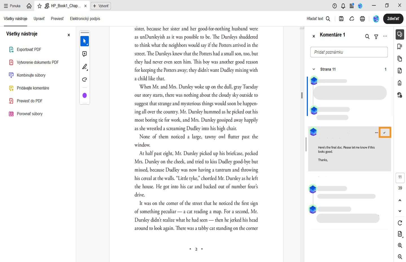Zoom out of the document
Viewport: 406px width, 262px height.
pos(400,257)
